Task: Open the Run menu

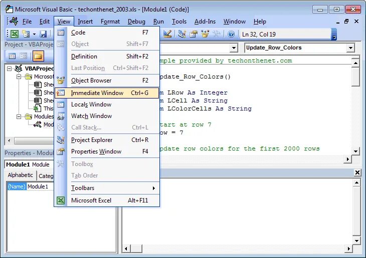Action: pyautogui.click(x=158, y=21)
